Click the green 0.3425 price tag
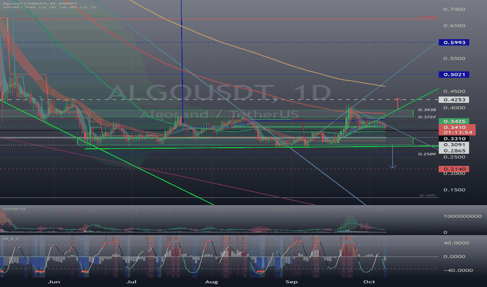Screen dimensions: 487x287 point(454,121)
